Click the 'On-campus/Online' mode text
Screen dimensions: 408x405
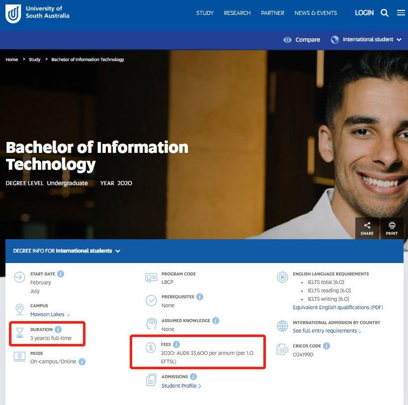pyautogui.click(x=53, y=362)
